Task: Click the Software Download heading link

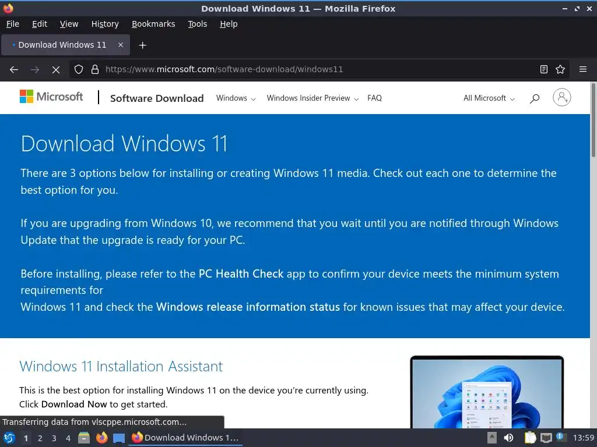Action: [x=157, y=98]
